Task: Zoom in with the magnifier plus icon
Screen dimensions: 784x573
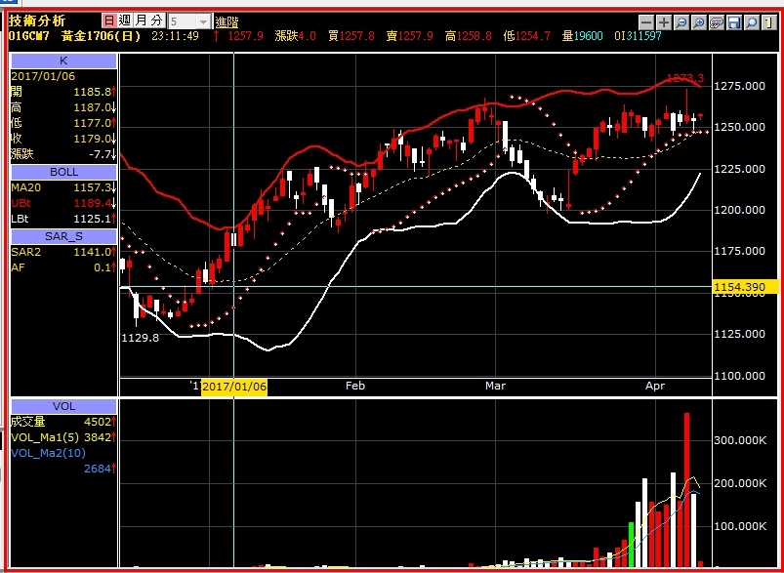Action: [x=699, y=22]
